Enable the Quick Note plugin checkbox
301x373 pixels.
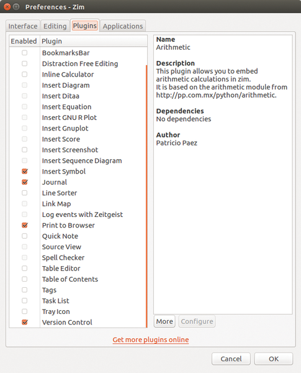tap(24, 236)
